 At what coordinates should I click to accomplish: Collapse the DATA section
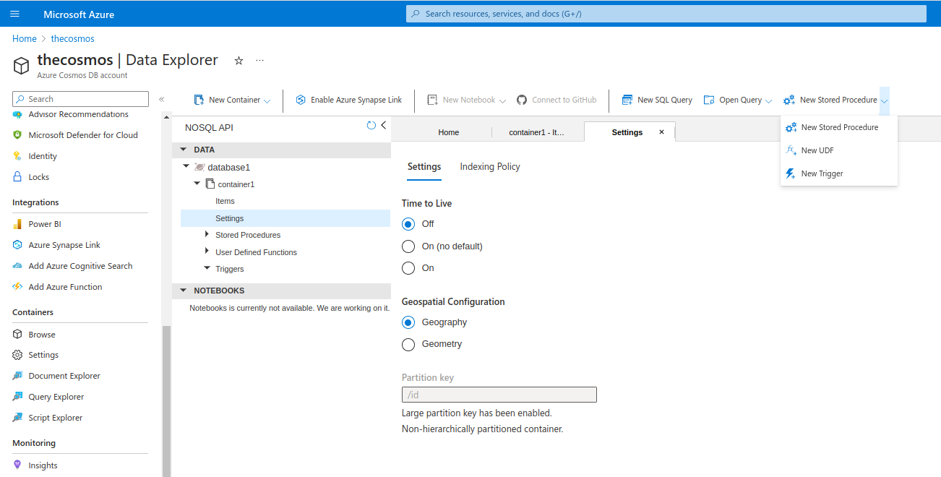click(x=184, y=150)
